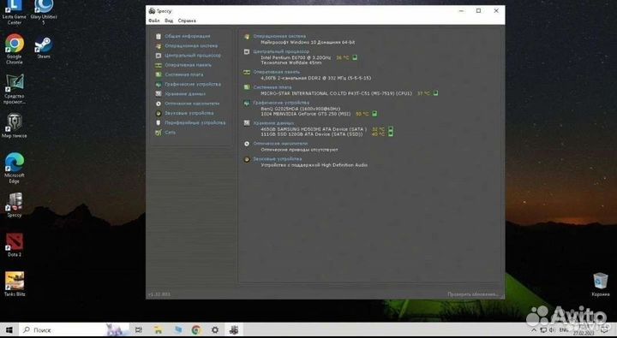This screenshot has width=617, height=338.
Task: Open Task View from taskbar
Action: click(x=139, y=329)
